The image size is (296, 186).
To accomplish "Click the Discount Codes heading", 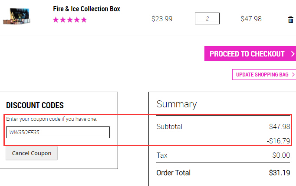I will [35, 105].
